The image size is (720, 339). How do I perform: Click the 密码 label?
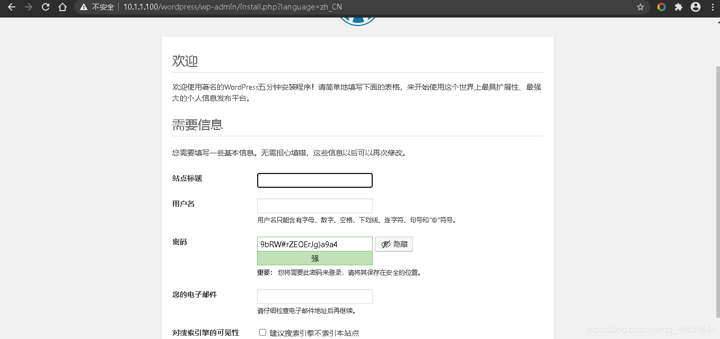tap(180, 242)
